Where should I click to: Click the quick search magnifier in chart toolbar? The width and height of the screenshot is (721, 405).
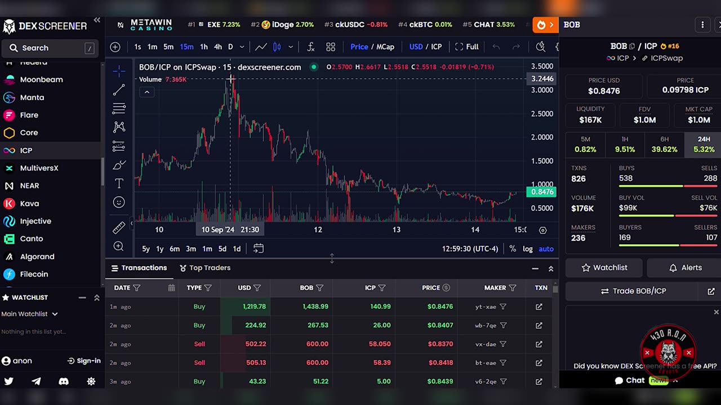pyautogui.click(x=540, y=47)
